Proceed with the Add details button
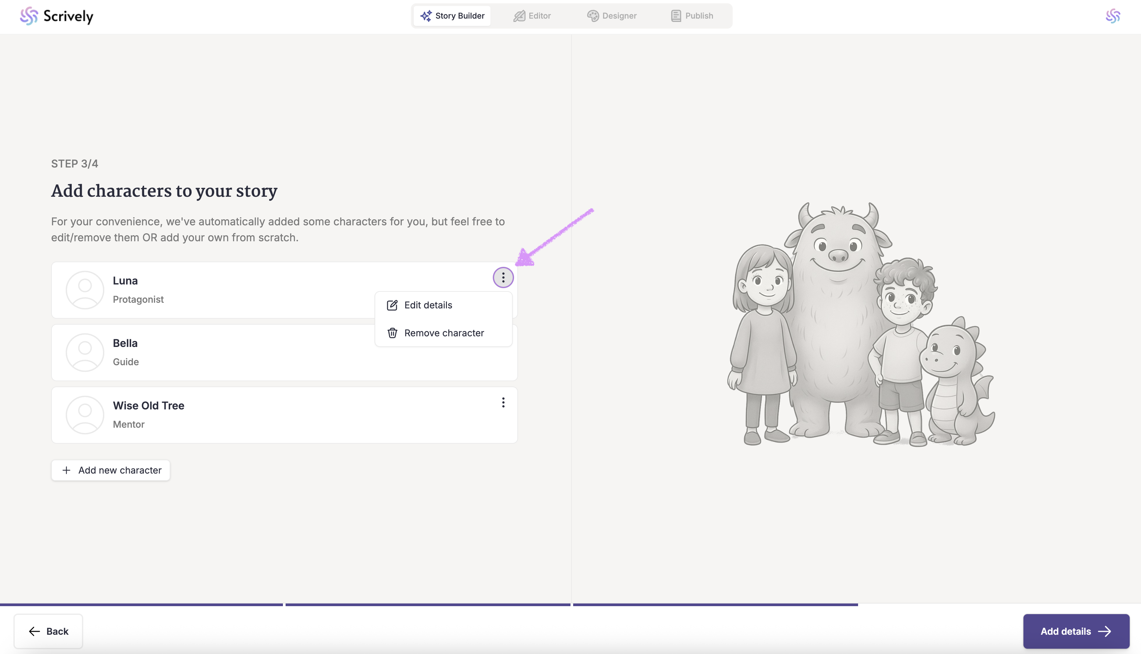The image size is (1141, 654). [1076, 631]
